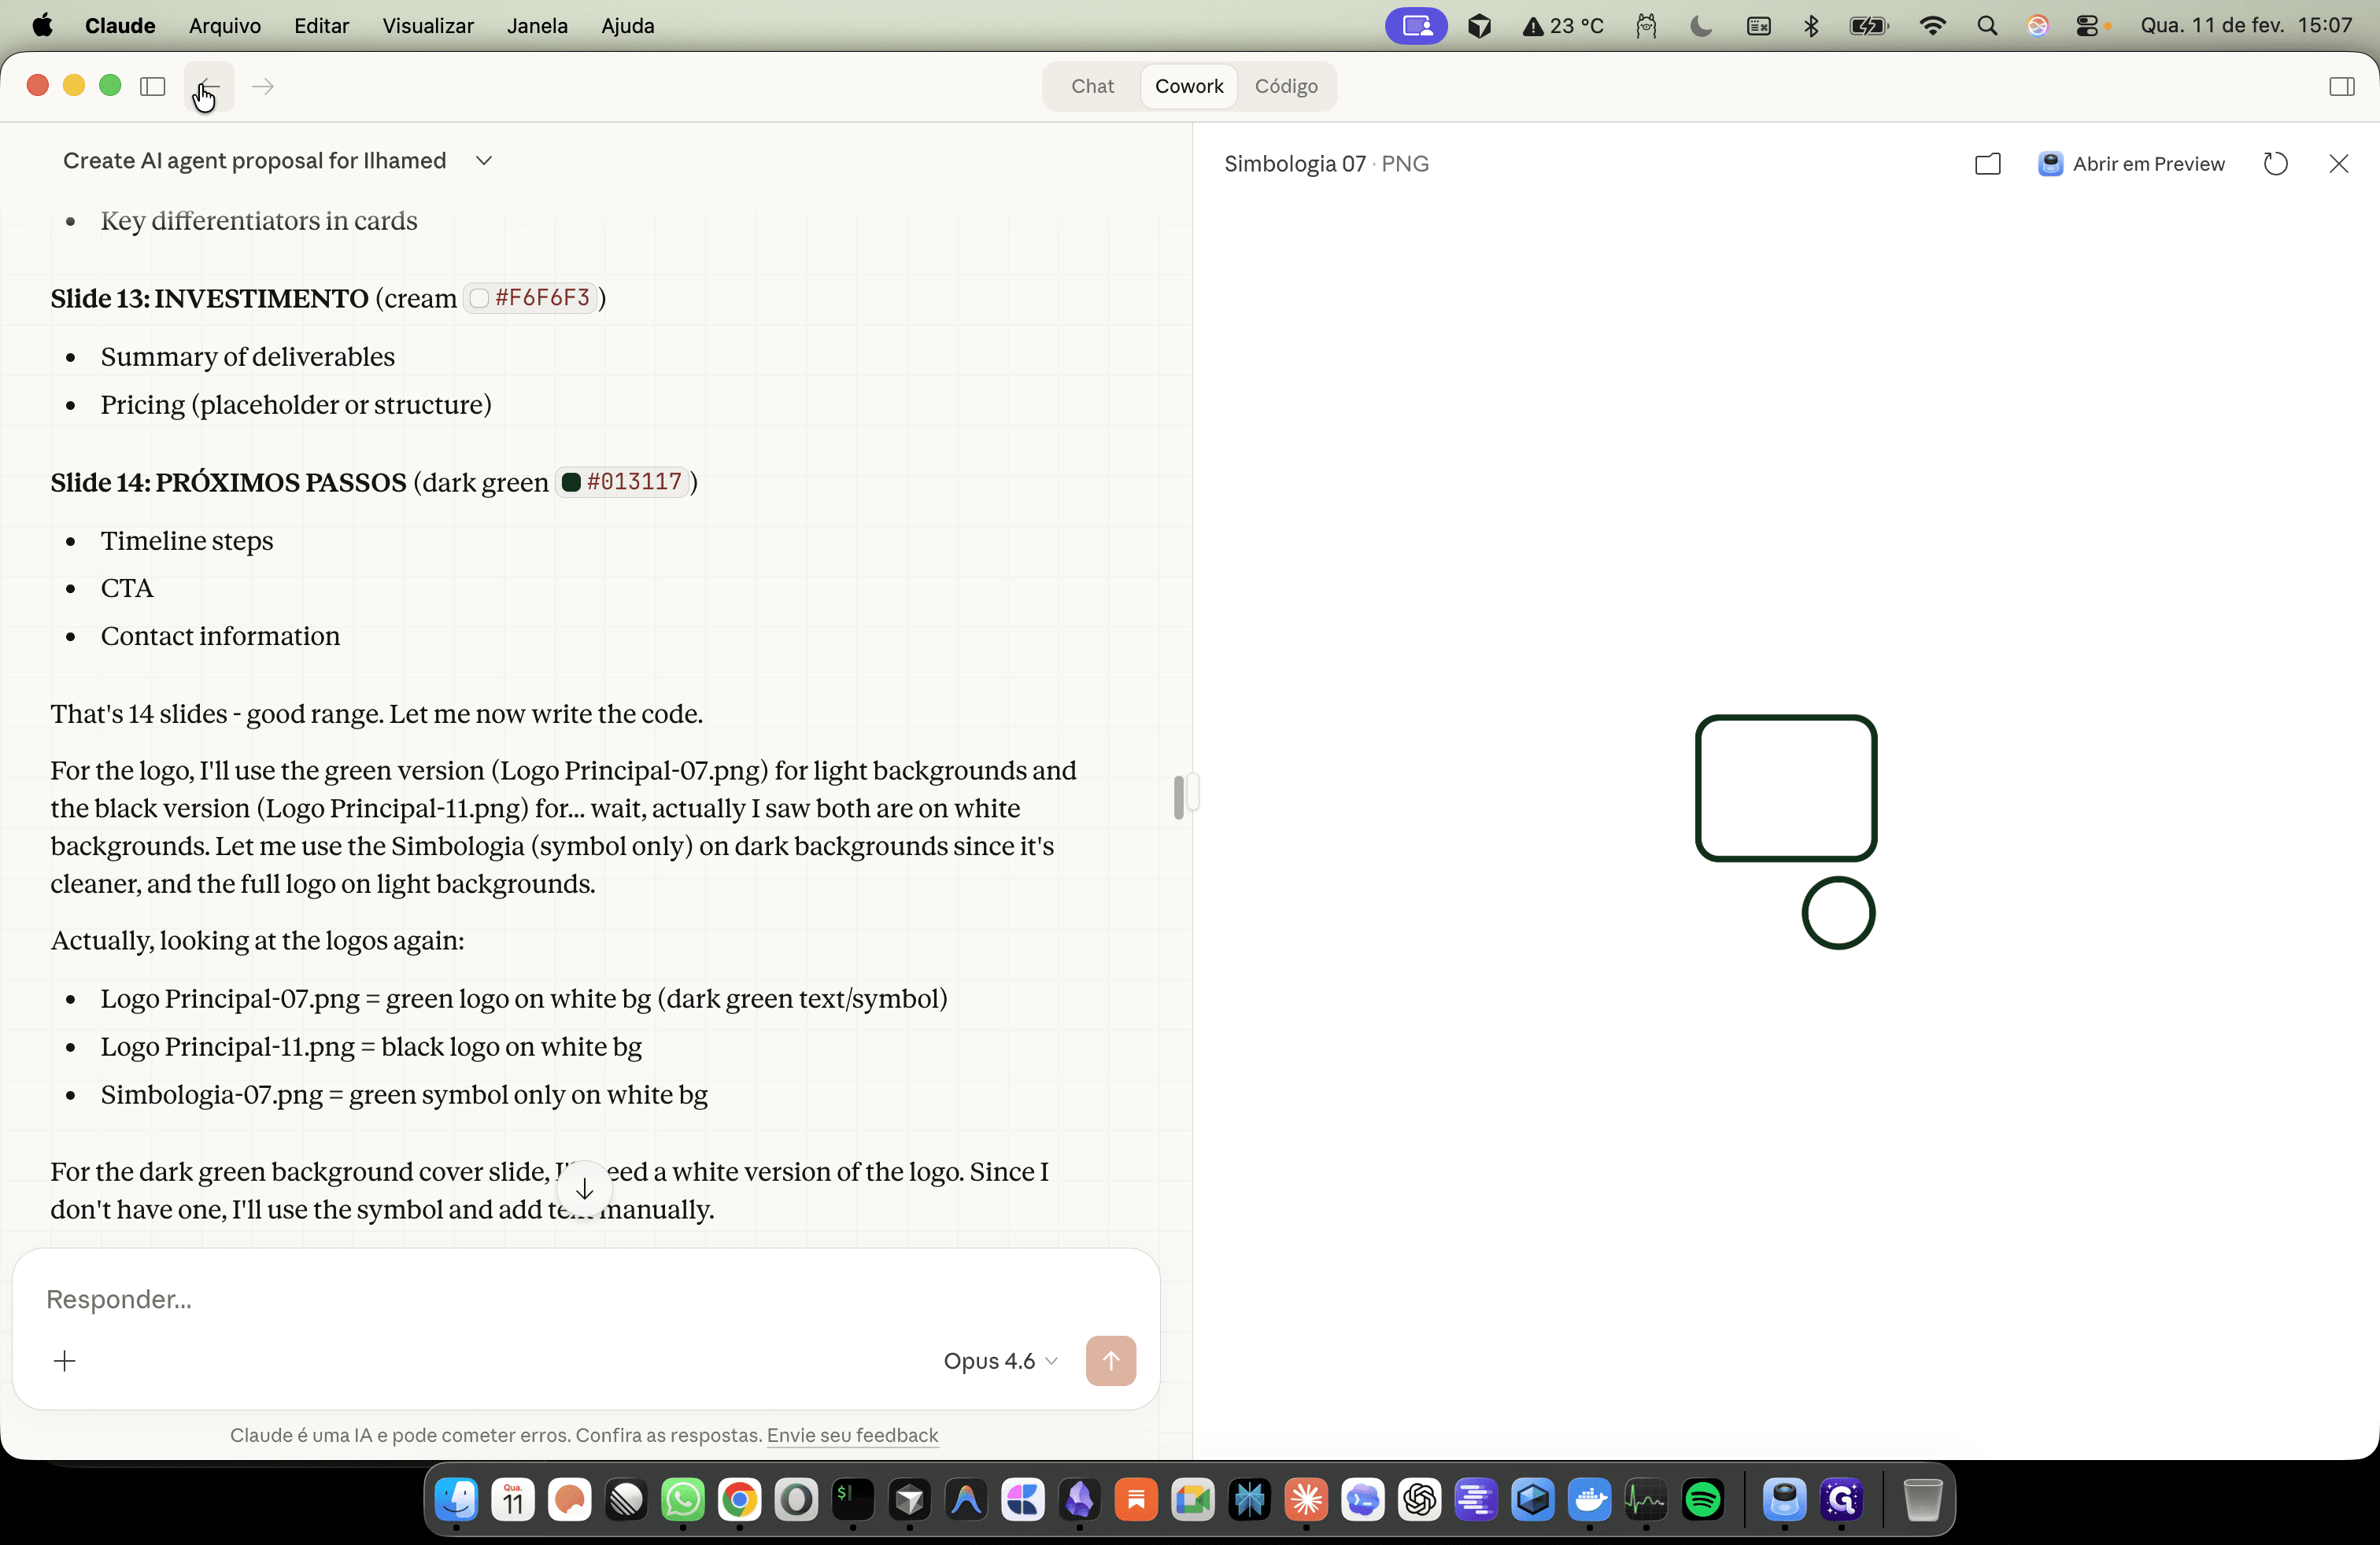Open the Editar menu
Image resolution: width=2380 pixels, height=1545 pixels.
[321, 26]
